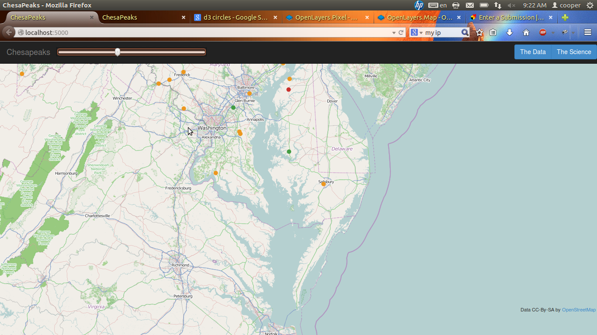Close the first ChesaPeaks tab
The image size is (597, 335).
(92, 17)
